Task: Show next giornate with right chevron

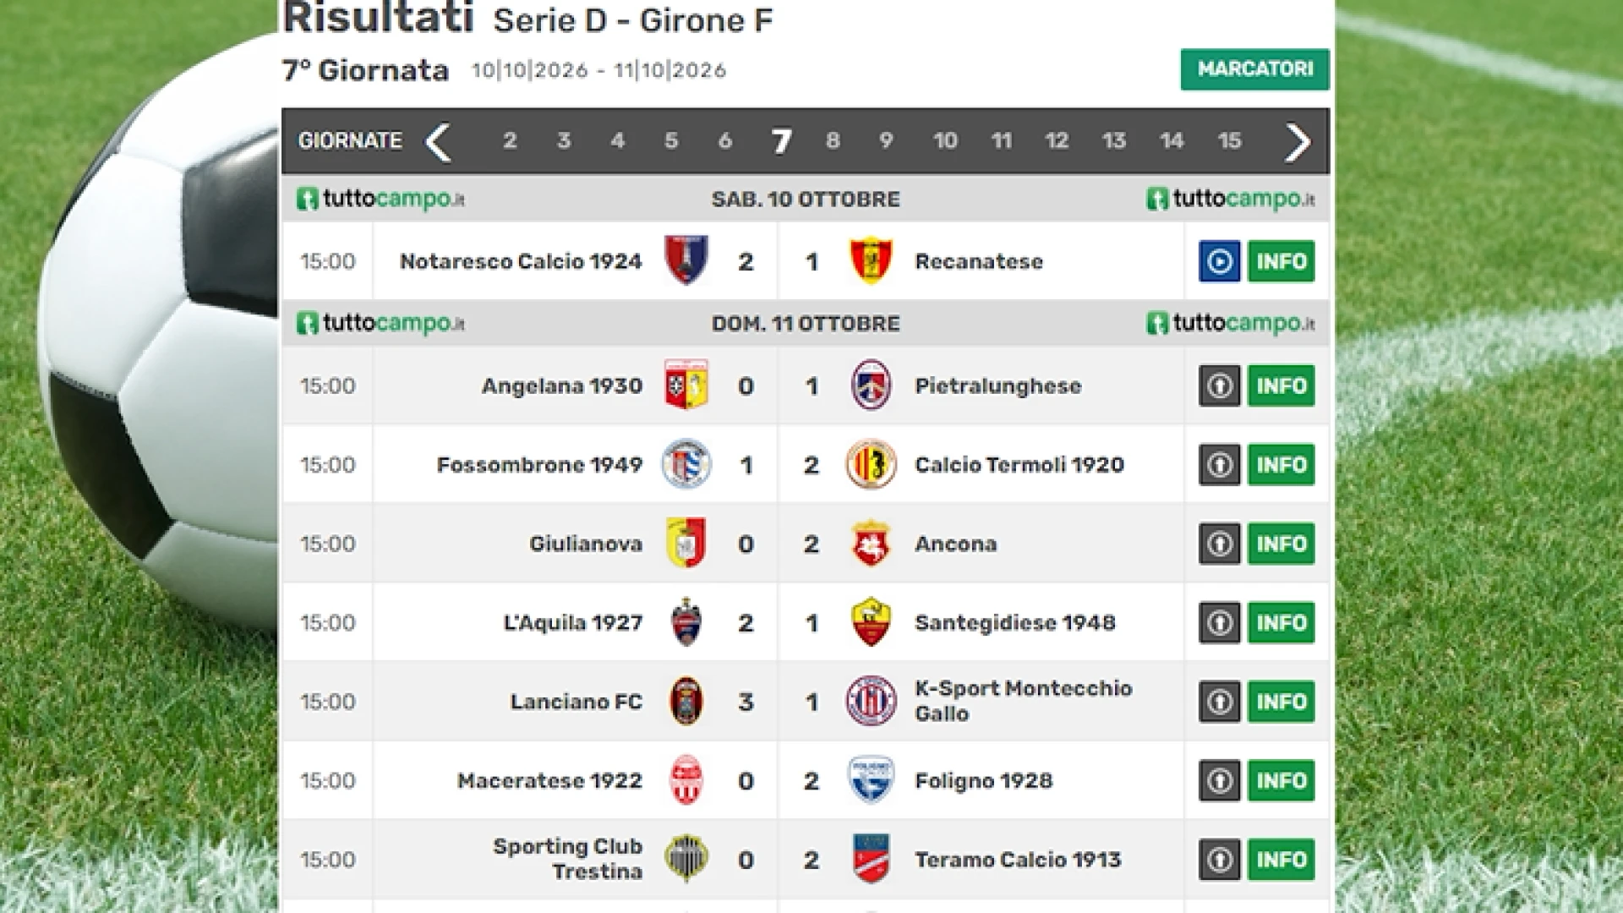Action: pyautogui.click(x=1297, y=142)
